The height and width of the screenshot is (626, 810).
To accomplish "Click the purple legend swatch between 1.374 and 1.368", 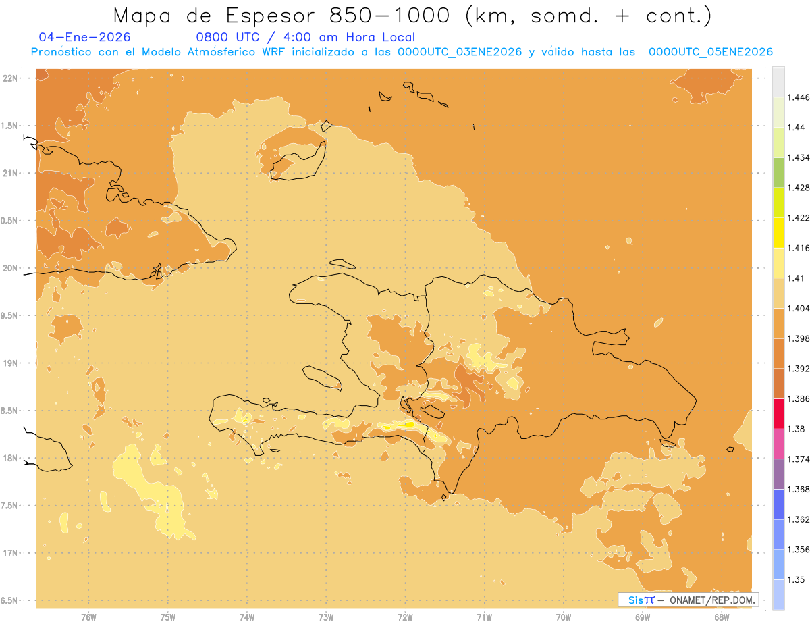I will (778, 474).
